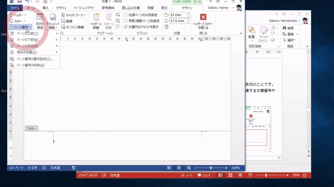Choose ページ番号の書式設定 option

35,59
